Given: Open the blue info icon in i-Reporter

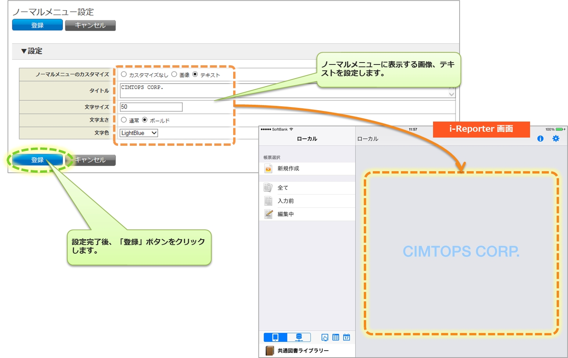Looking at the screenshot, I should point(540,139).
